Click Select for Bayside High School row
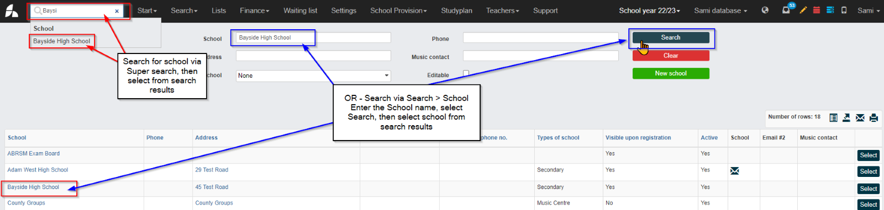Screen dimensions: 884x210 tap(868, 189)
